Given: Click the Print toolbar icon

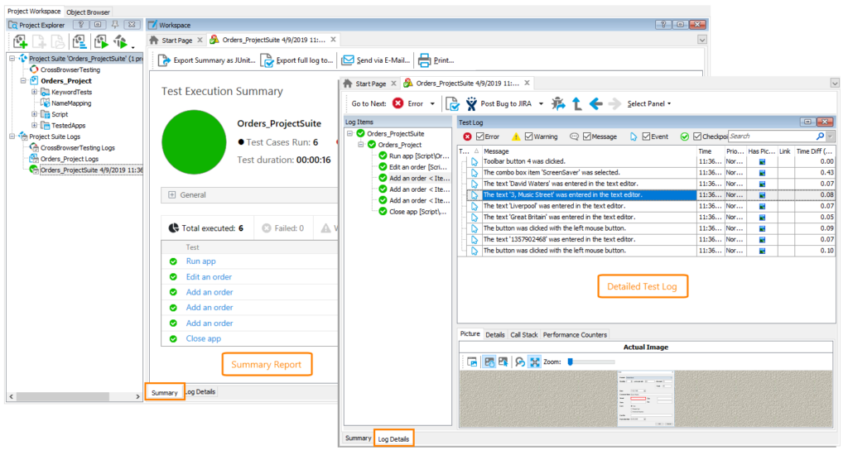Looking at the screenshot, I should pos(425,60).
